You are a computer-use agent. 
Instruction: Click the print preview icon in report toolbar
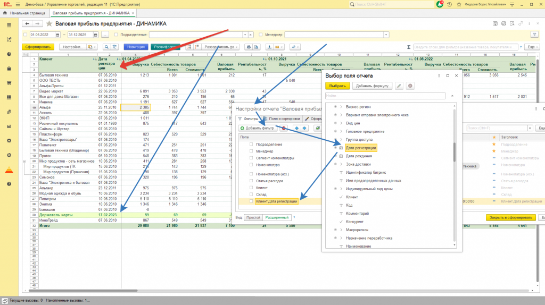pos(257,47)
